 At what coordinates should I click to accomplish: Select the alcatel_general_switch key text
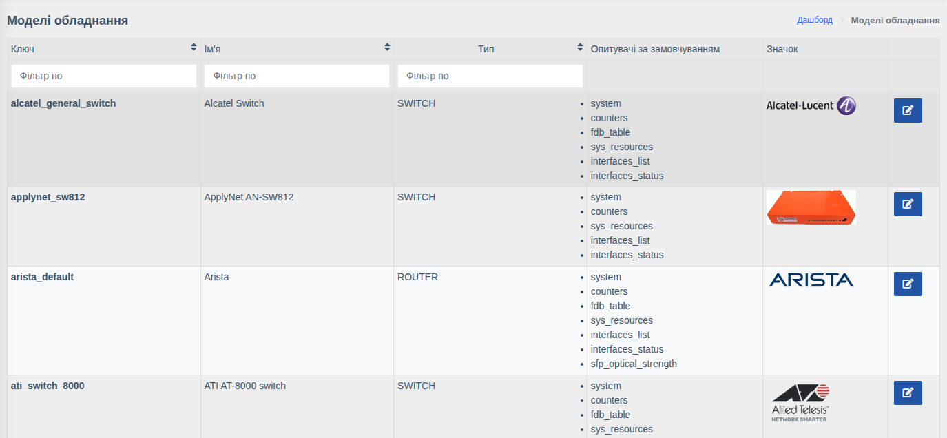(x=63, y=103)
